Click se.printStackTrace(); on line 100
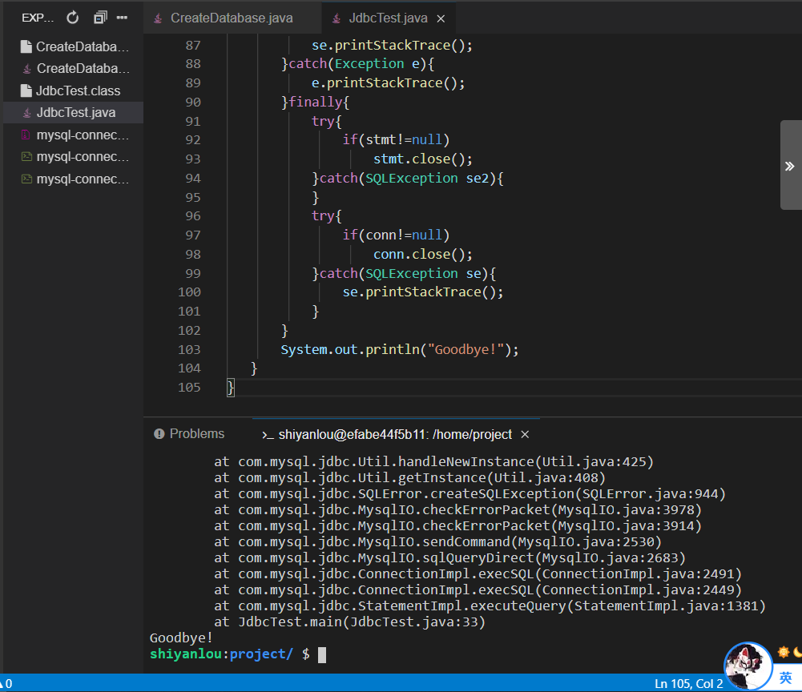This screenshot has width=802, height=692. [x=423, y=292]
